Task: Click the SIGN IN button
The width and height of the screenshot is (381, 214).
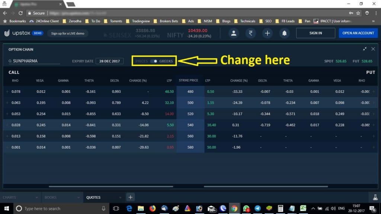Action: (315, 33)
